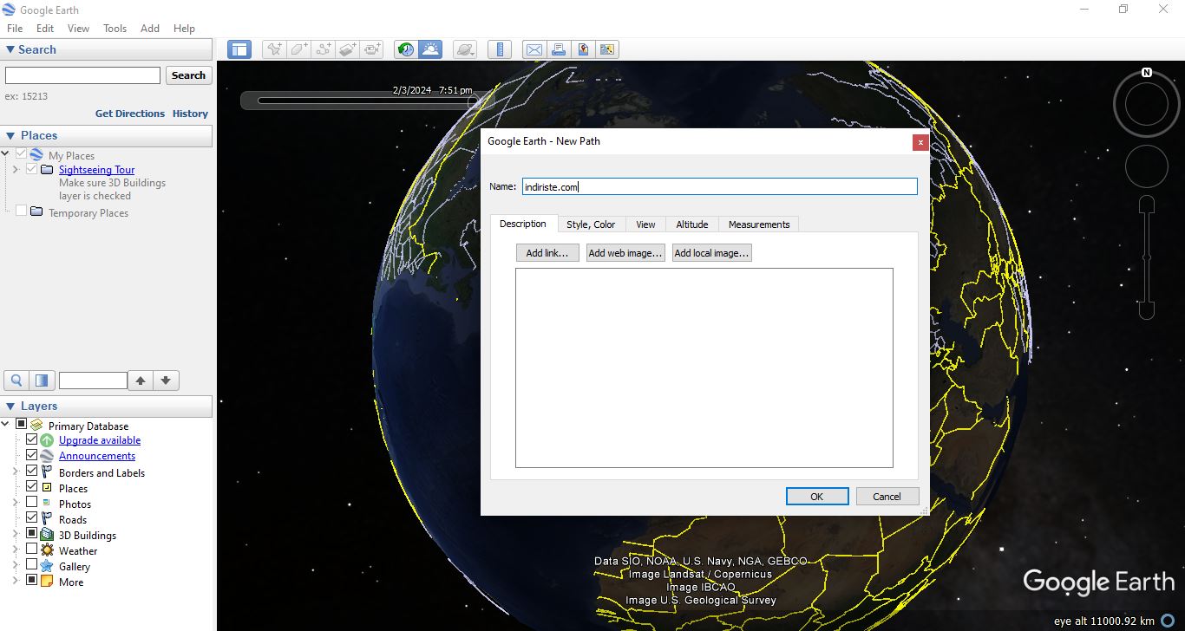
Task: Enable the Weather layer checkbox
Action: point(32,549)
